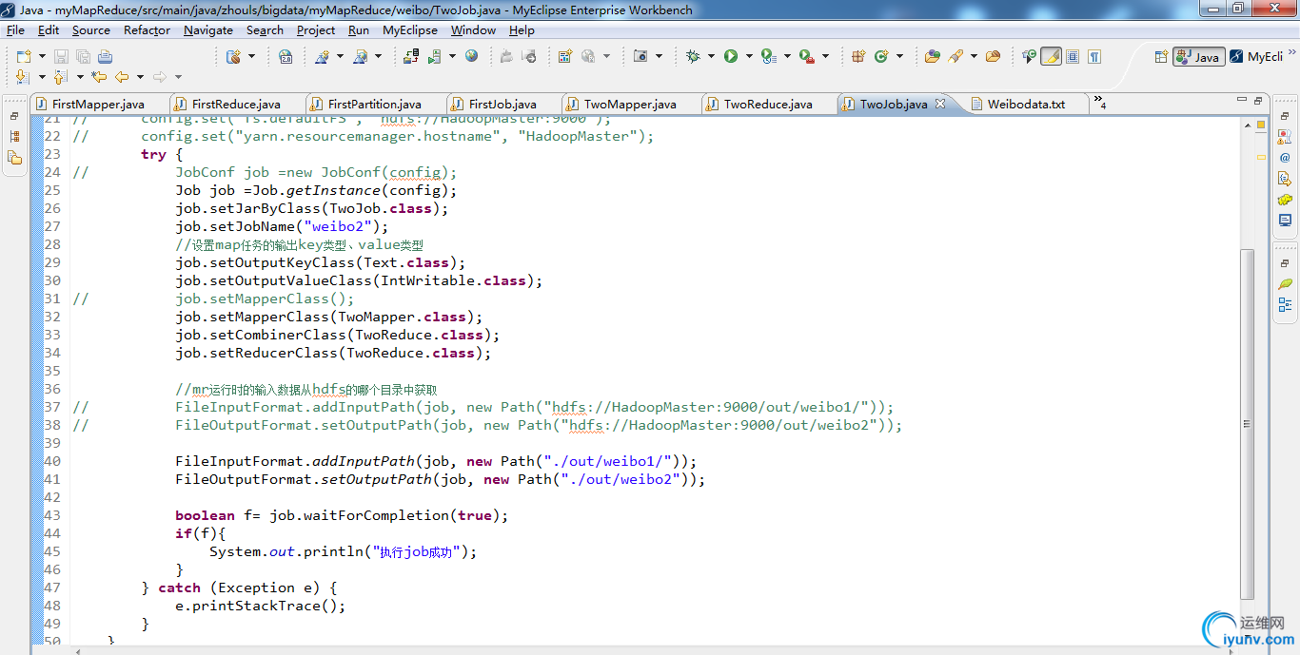Viewport: 1300px width, 655px height.
Task: Open the Console monitor view icon
Action: coord(1285,221)
